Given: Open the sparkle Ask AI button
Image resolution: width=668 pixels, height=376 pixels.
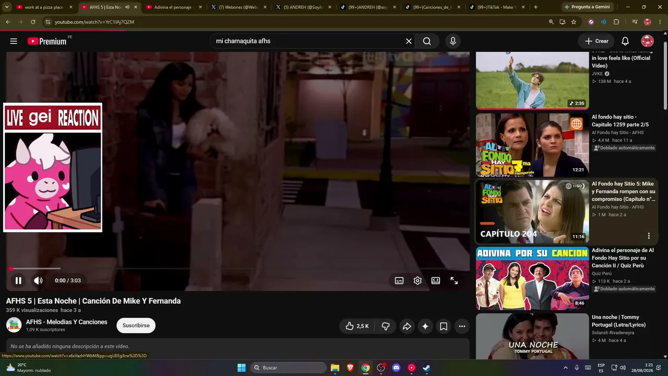Looking at the screenshot, I should (x=425, y=326).
